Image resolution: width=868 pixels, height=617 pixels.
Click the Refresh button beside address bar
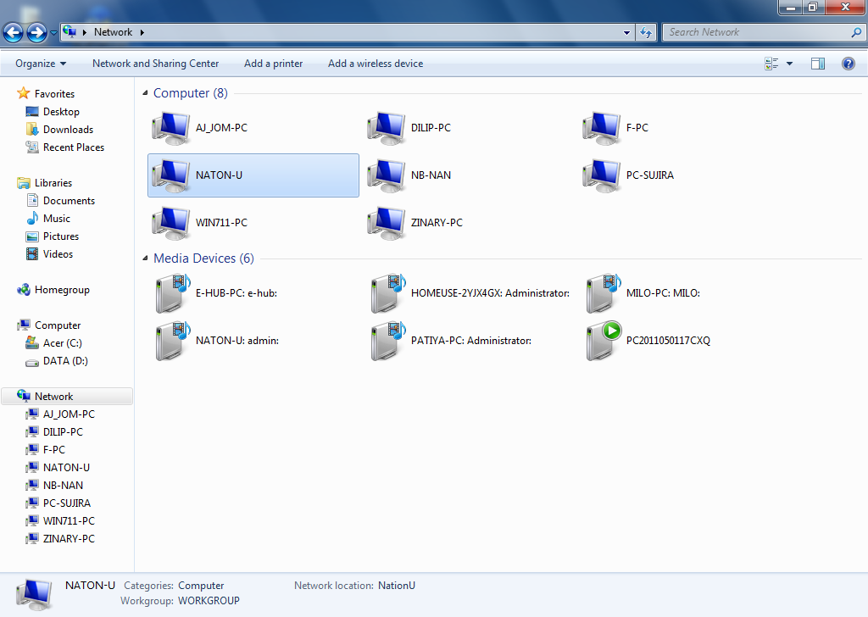[646, 32]
